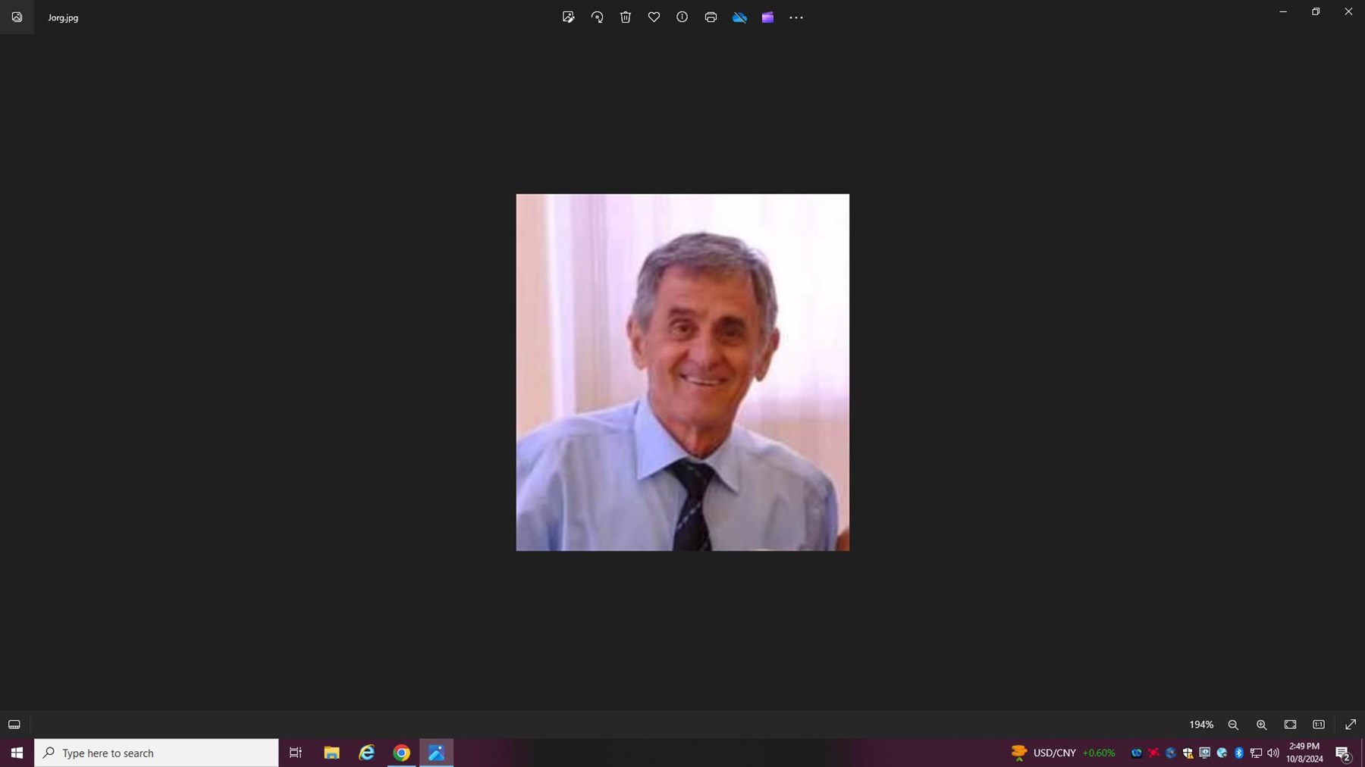Image resolution: width=1365 pixels, height=767 pixels.
Task: Expand the See more three-dots menu
Action: click(x=796, y=17)
